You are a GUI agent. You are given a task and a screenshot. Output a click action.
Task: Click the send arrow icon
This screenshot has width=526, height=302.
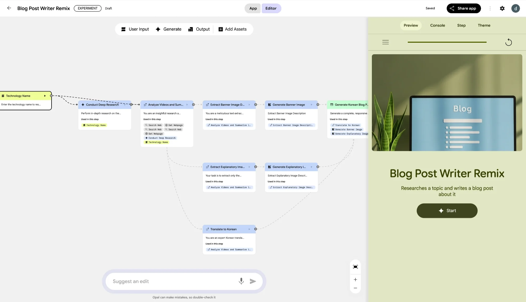253,281
